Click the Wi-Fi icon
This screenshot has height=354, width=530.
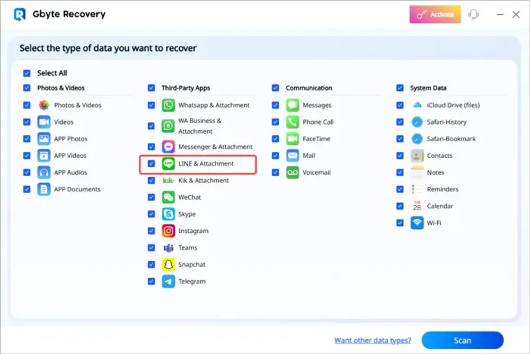(x=417, y=223)
